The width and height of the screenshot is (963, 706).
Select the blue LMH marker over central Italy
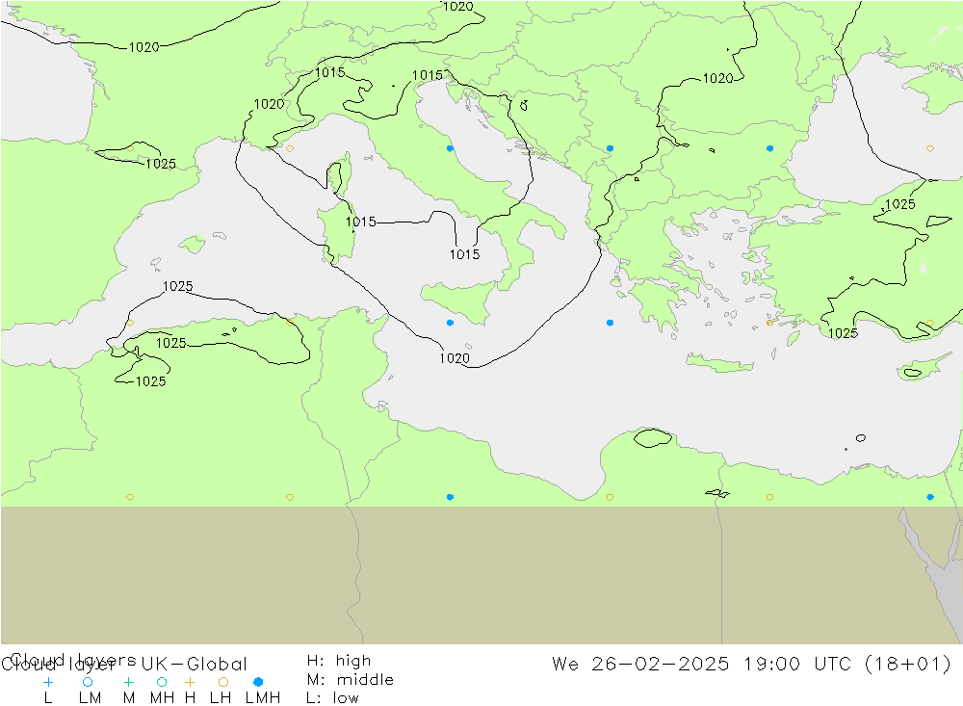[450, 148]
